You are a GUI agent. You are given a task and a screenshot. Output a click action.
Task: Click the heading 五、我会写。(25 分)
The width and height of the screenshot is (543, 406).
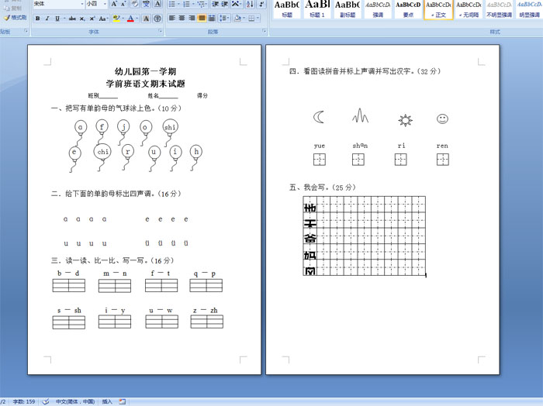click(323, 188)
